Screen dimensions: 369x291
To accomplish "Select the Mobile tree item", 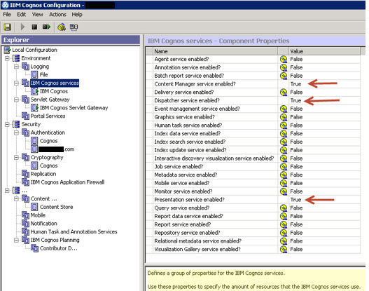I will pyautogui.click(x=38, y=215).
